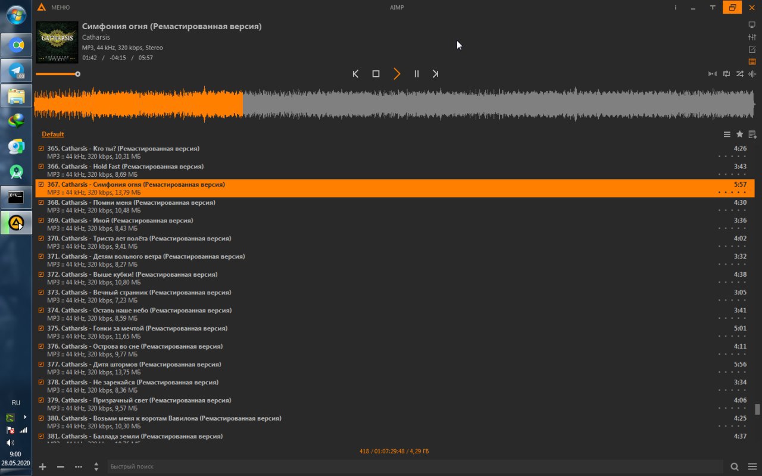Open the equalizer sliders icon
Image resolution: width=762 pixels, height=476 pixels.
click(752, 37)
